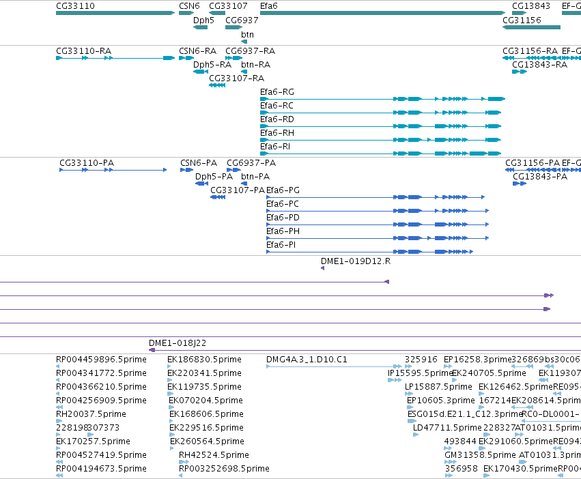Click protein CG33107-PA
This screenshot has height=479, width=581.
(218, 197)
